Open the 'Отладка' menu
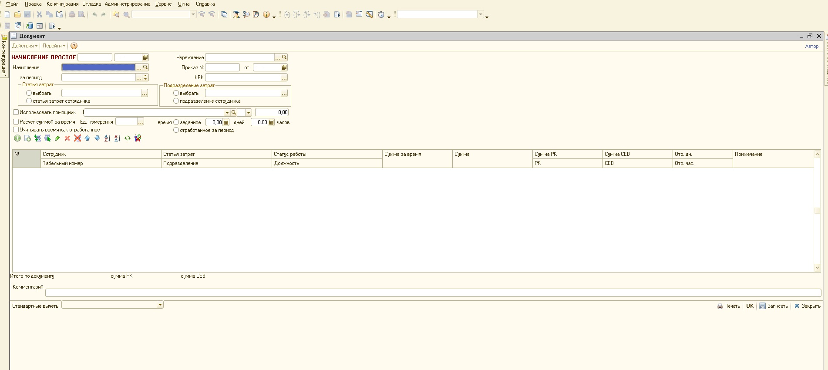This screenshot has height=370, width=828. [x=92, y=4]
